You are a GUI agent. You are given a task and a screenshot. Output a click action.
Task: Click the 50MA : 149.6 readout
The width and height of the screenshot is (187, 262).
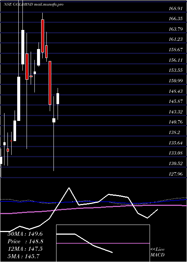click(x=25, y=234)
